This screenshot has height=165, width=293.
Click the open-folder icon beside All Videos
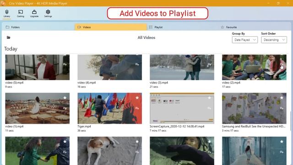[x=8, y=38]
